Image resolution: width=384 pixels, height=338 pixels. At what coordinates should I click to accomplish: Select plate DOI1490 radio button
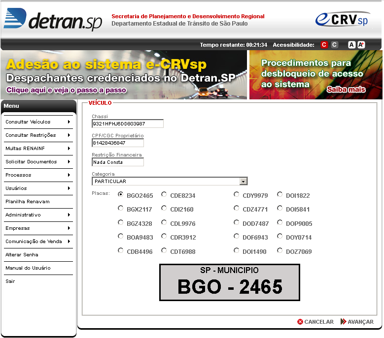pyautogui.click(x=236, y=250)
